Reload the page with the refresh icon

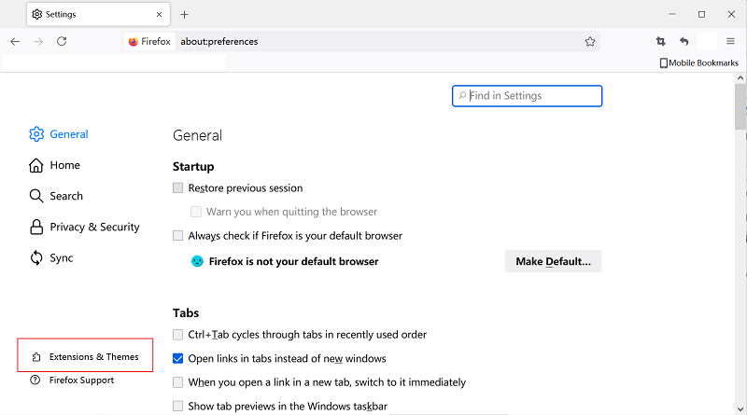pos(62,41)
